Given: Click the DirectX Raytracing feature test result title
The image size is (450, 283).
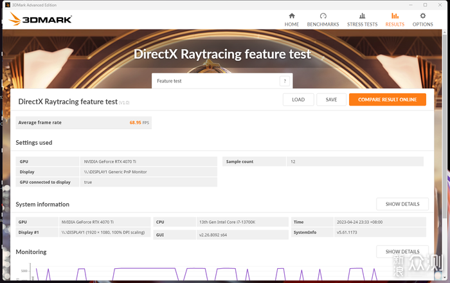Looking at the screenshot, I should [x=67, y=102].
